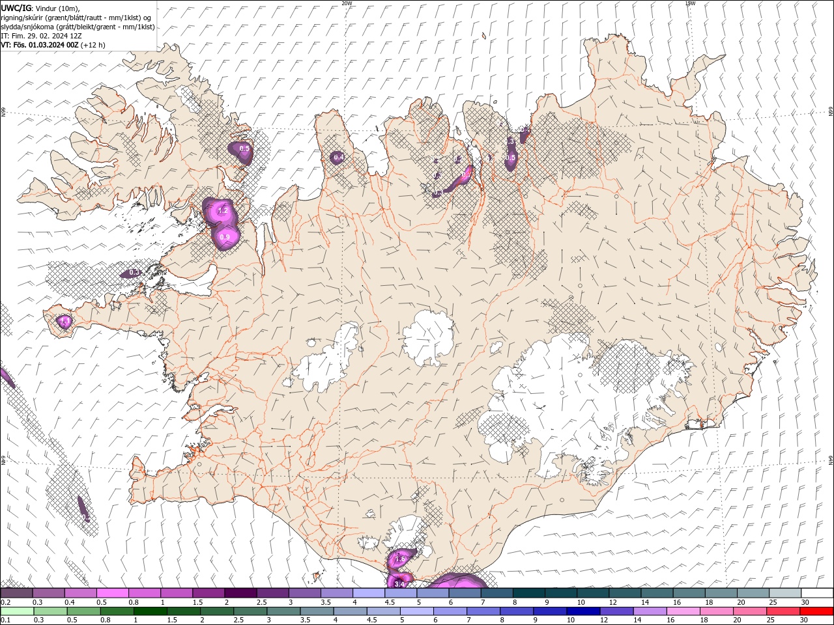Select the bright red lower-scale swatch labeled 30
This screenshot has width=834, height=625.
tap(816, 611)
